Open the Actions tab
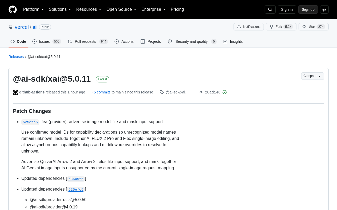Image resolution: width=337 pixels, height=210 pixels. pos(124,41)
